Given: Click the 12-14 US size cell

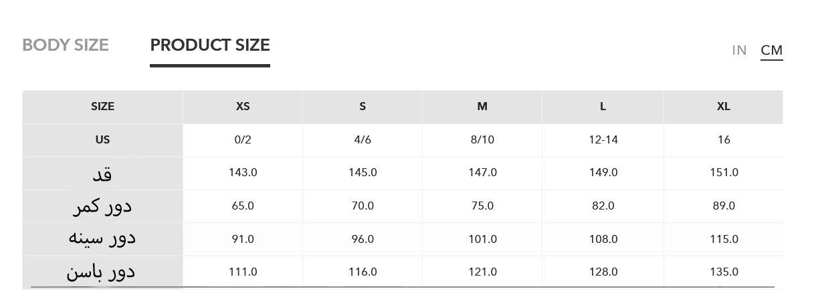Looking at the screenshot, I should point(603,140).
